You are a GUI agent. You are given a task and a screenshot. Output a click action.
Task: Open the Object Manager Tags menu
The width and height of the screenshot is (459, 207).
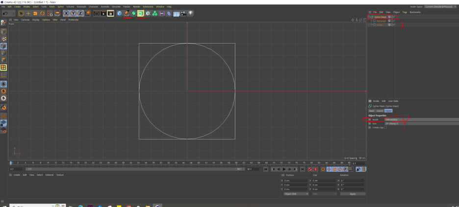click(x=405, y=12)
